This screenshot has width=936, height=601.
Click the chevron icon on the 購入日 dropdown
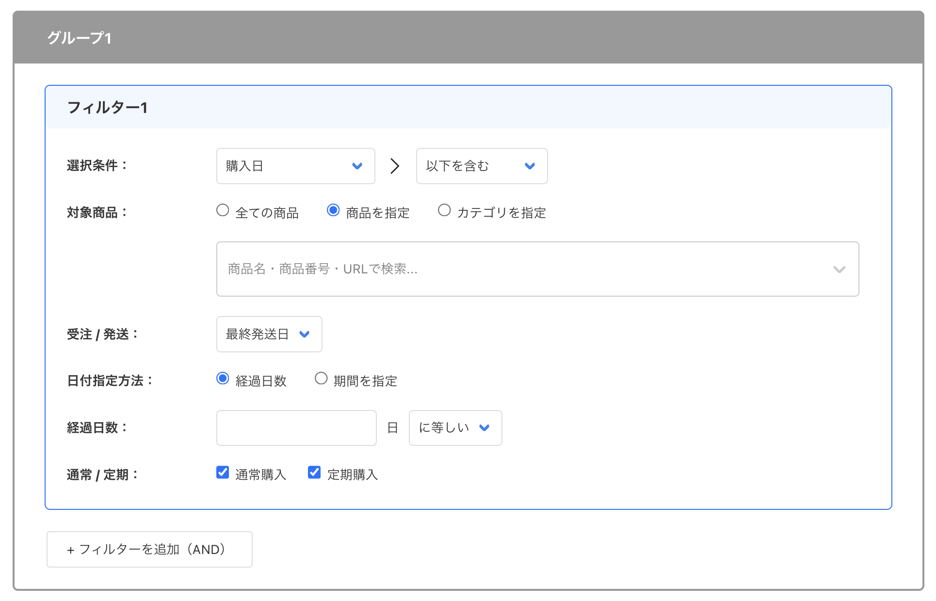[x=357, y=166]
